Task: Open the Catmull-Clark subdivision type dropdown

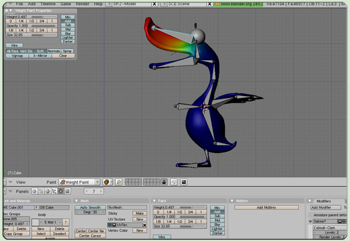Action: [x=329, y=228]
